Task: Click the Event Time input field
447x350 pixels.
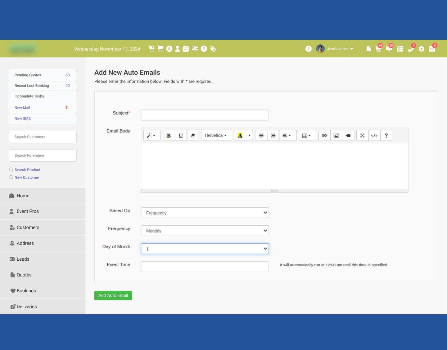Action: [x=205, y=267]
